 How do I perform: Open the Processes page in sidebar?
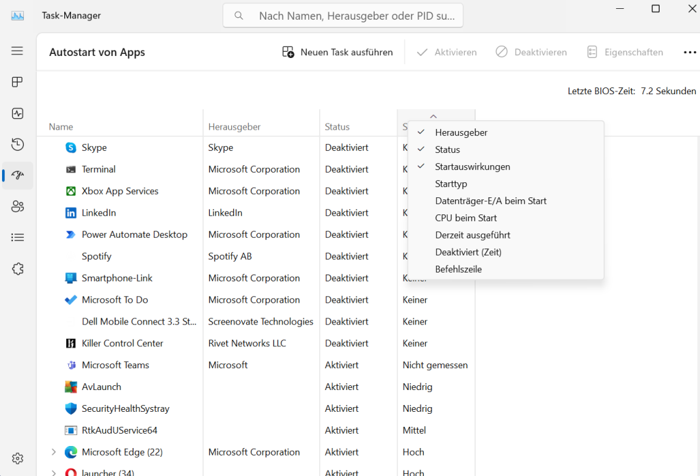coord(17,82)
